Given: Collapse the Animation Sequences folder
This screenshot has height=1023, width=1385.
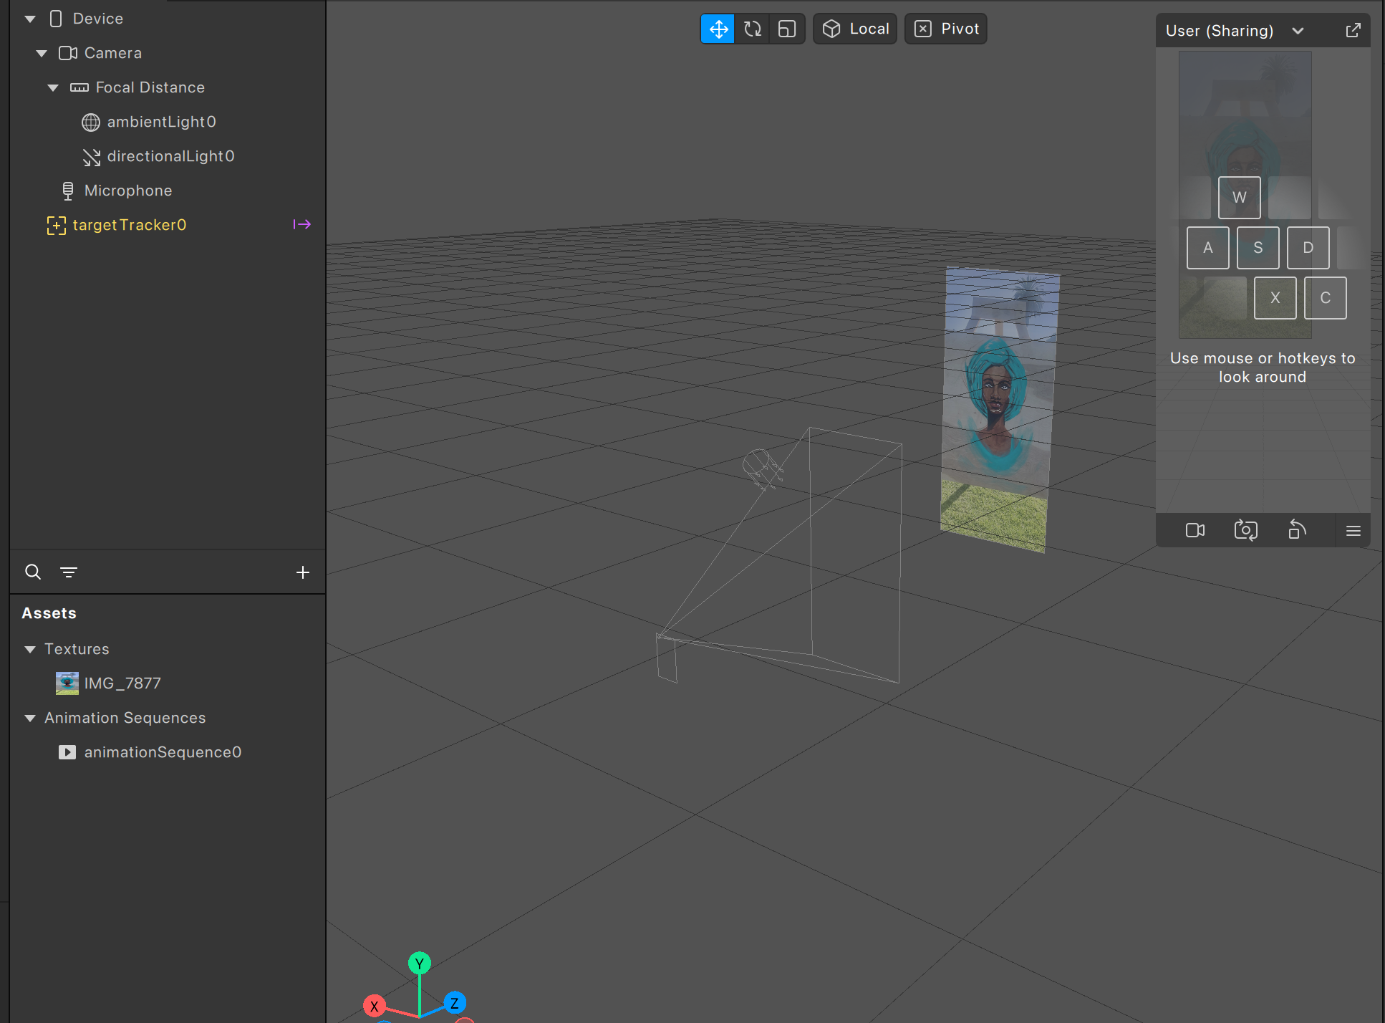Looking at the screenshot, I should [30, 719].
